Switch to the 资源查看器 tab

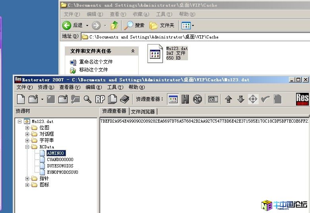coord(114,111)
